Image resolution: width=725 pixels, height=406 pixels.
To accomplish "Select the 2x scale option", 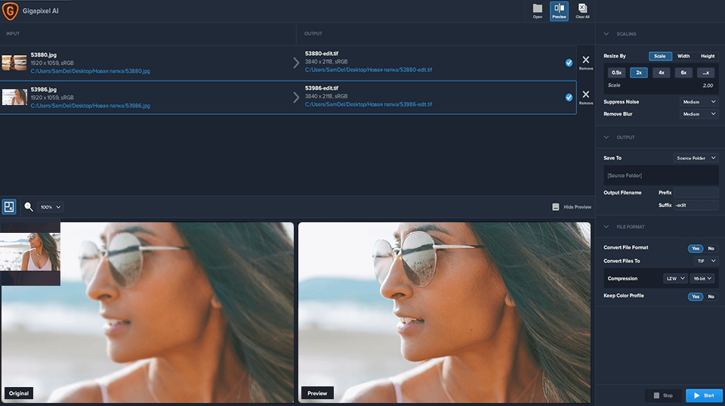I will coord(639,73).
